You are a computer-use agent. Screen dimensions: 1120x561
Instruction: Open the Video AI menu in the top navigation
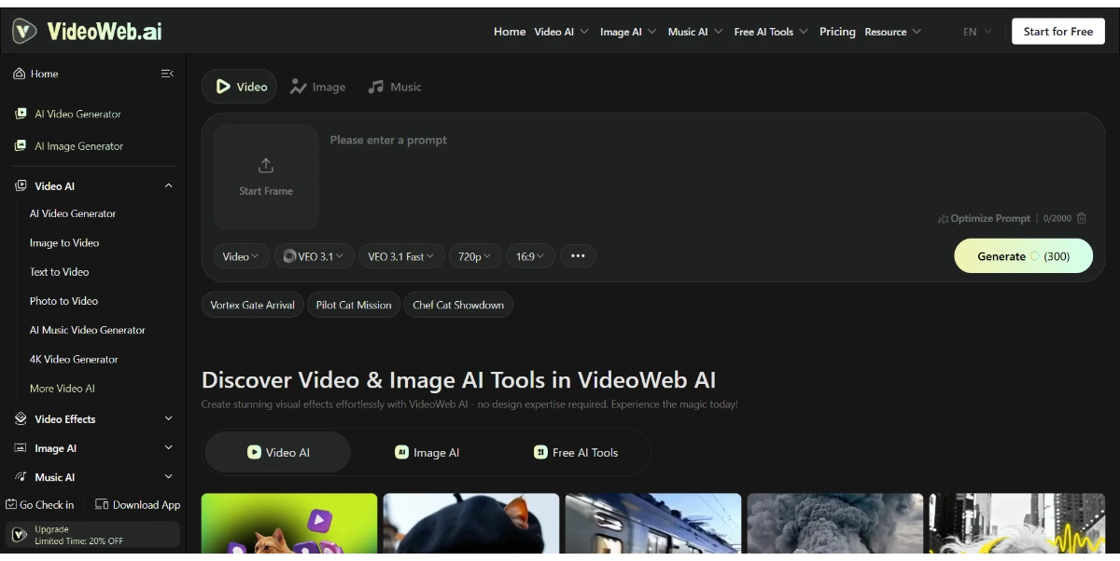pyautogui.click(x=561, y=32)
